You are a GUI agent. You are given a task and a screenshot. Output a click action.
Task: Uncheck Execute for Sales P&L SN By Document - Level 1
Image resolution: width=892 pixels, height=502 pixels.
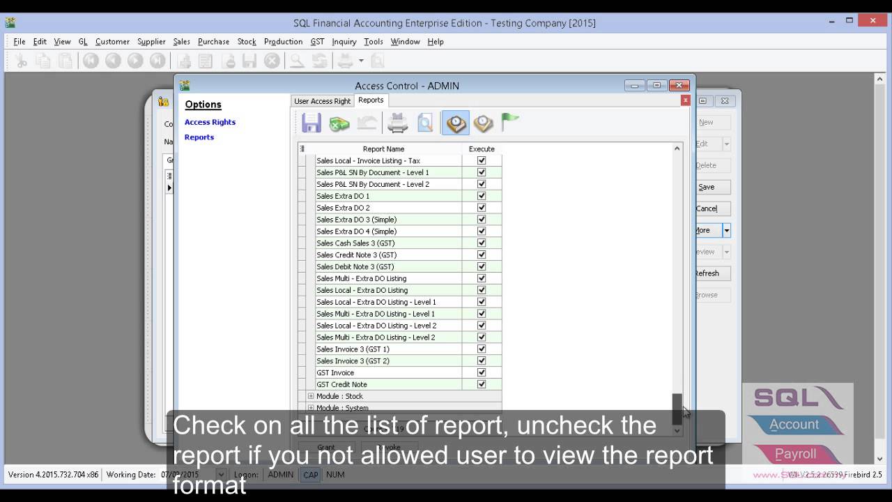482,172
